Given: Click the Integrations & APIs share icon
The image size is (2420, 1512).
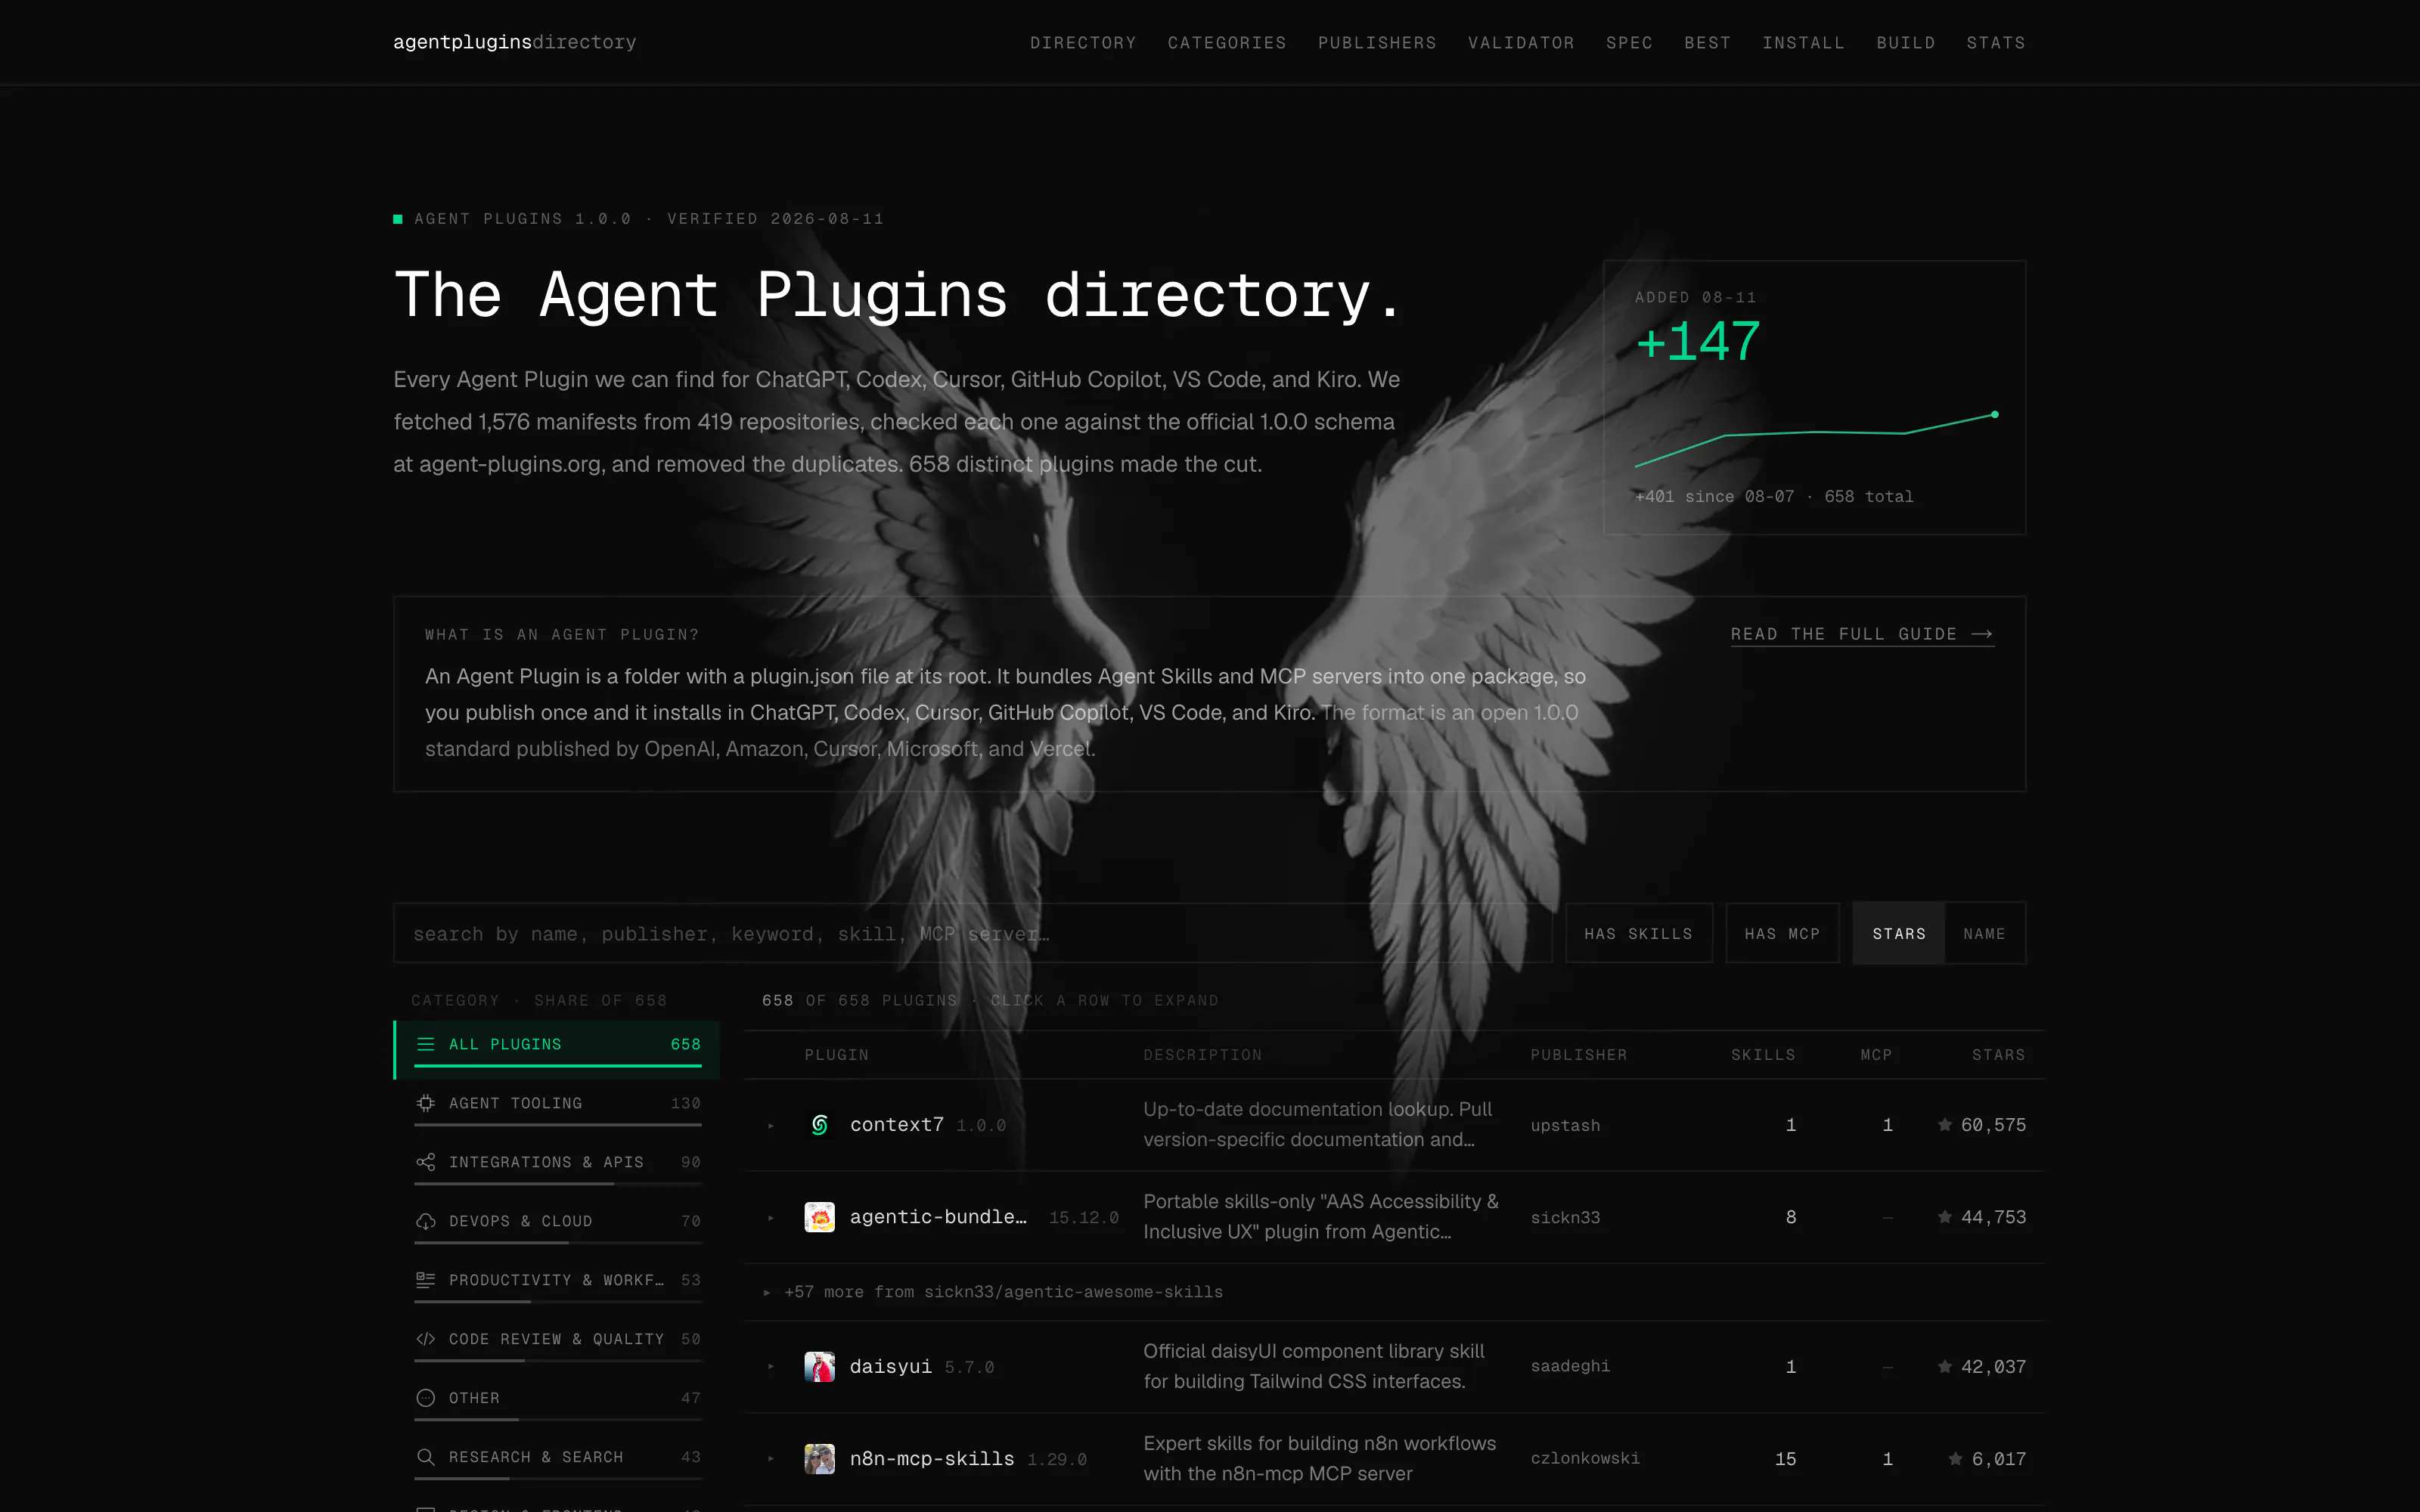Looking at the screenshot, I should coord(425,1162).
